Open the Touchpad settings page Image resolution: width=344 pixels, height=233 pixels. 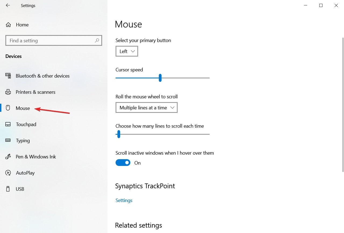(x=26, y=124)
